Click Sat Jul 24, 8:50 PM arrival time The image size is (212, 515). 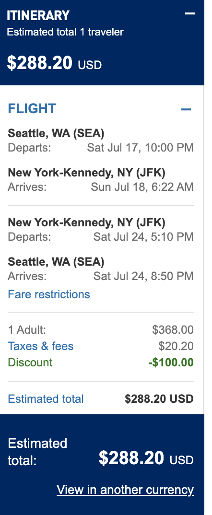click(x=143, y=276)
